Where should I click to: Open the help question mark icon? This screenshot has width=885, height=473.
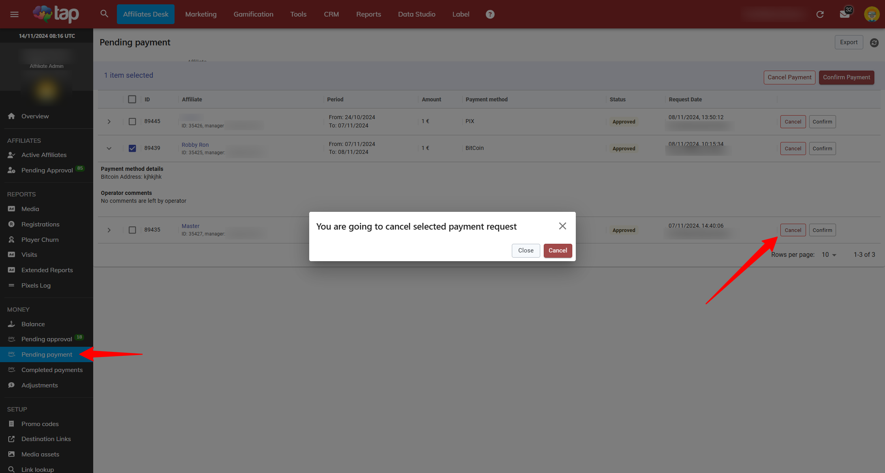point(490,14)
